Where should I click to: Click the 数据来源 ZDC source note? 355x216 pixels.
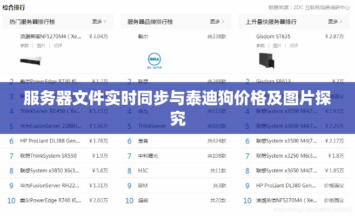coord(309,8)
